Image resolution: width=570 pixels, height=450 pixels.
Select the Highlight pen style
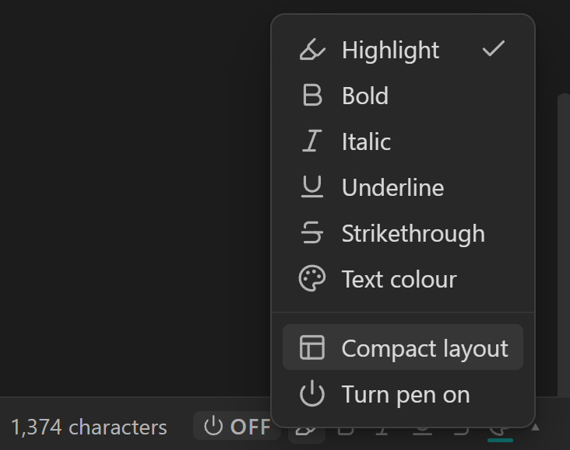click(x=403, y=50)
